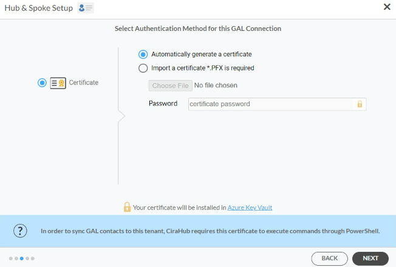Open the Azure Key Vault link
This screenshot has width=396, height=267.
tap(250, 208)
